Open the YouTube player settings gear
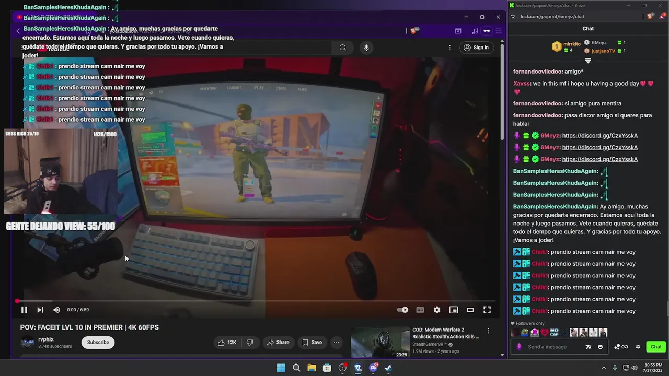 click(x=437, y=310)
